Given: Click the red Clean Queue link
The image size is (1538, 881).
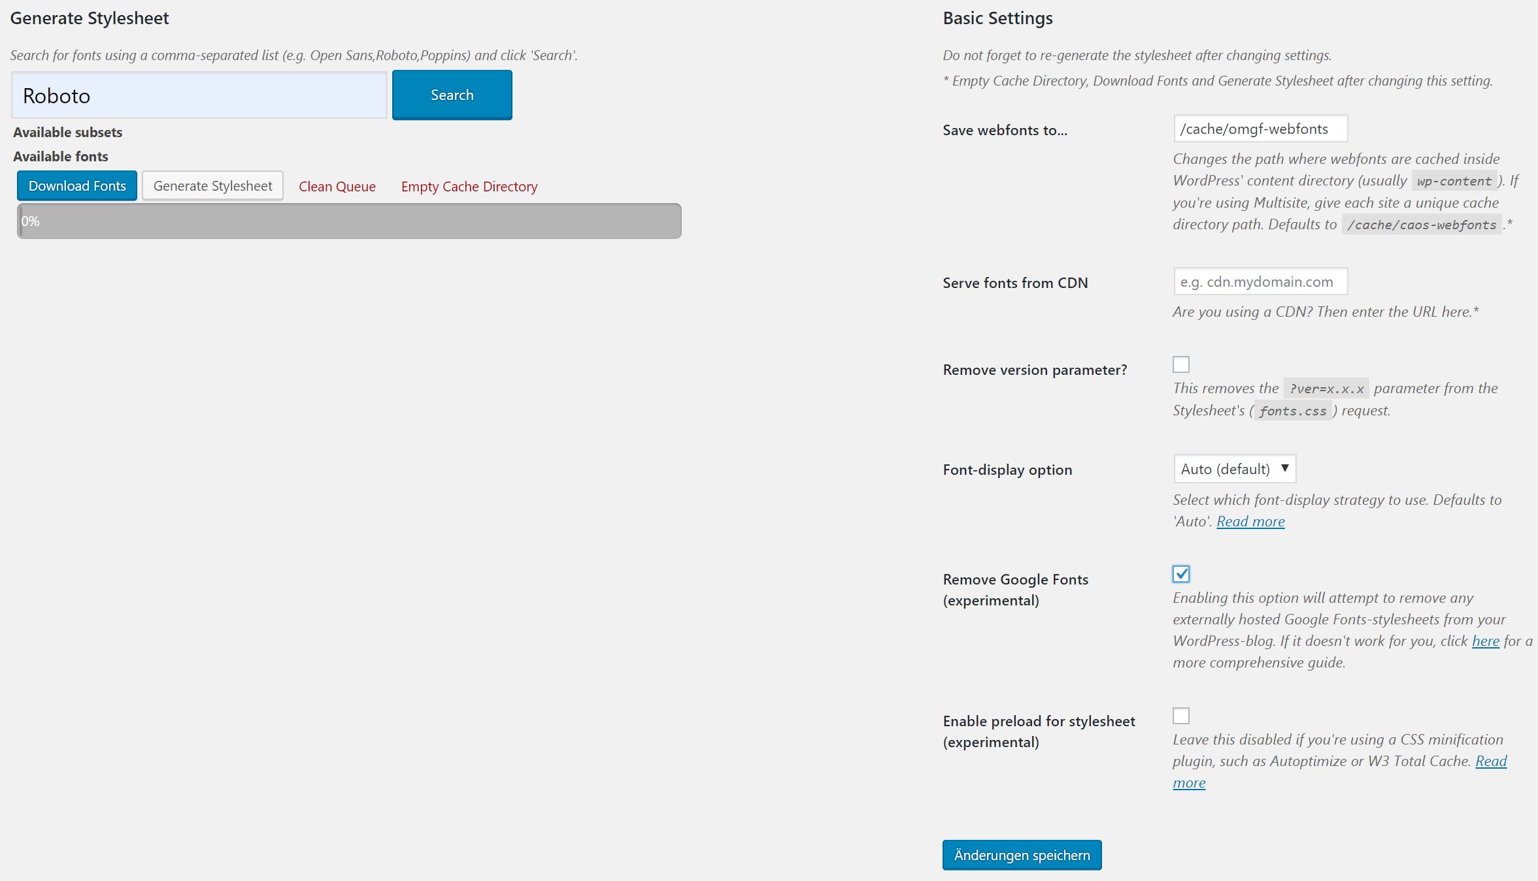Looking at the screenshot, I should 337,187.
